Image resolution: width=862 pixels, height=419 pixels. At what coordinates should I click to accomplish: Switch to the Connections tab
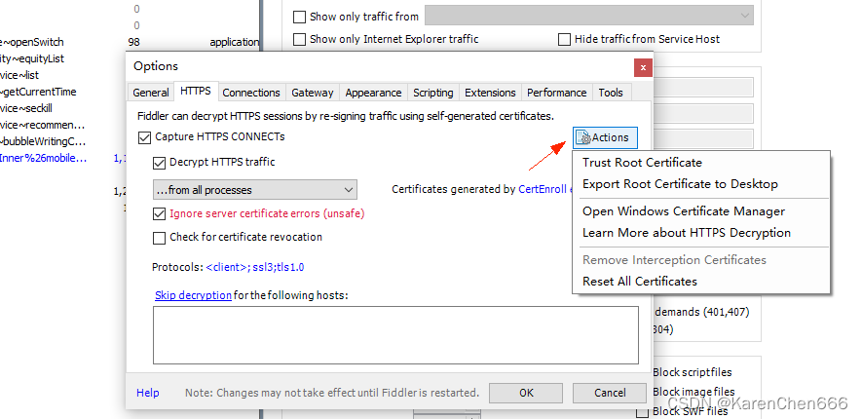(x=251, y=93)
